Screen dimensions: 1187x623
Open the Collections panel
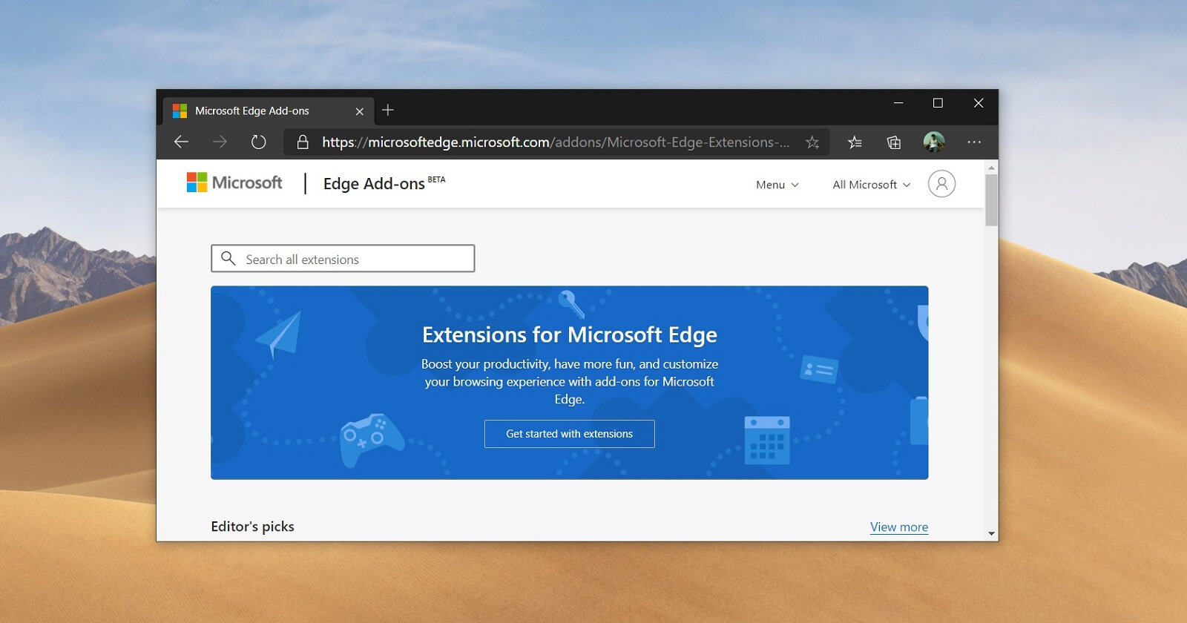[x=894, y=142]
